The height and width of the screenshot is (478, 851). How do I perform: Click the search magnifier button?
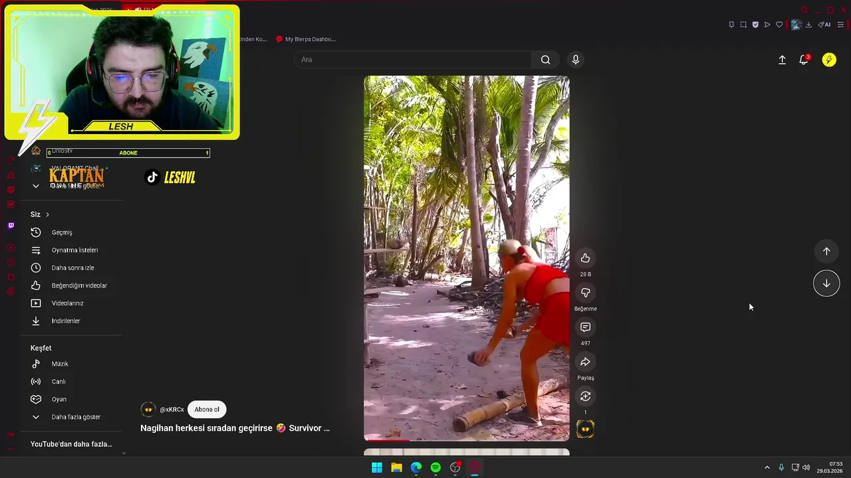[545, 60]
